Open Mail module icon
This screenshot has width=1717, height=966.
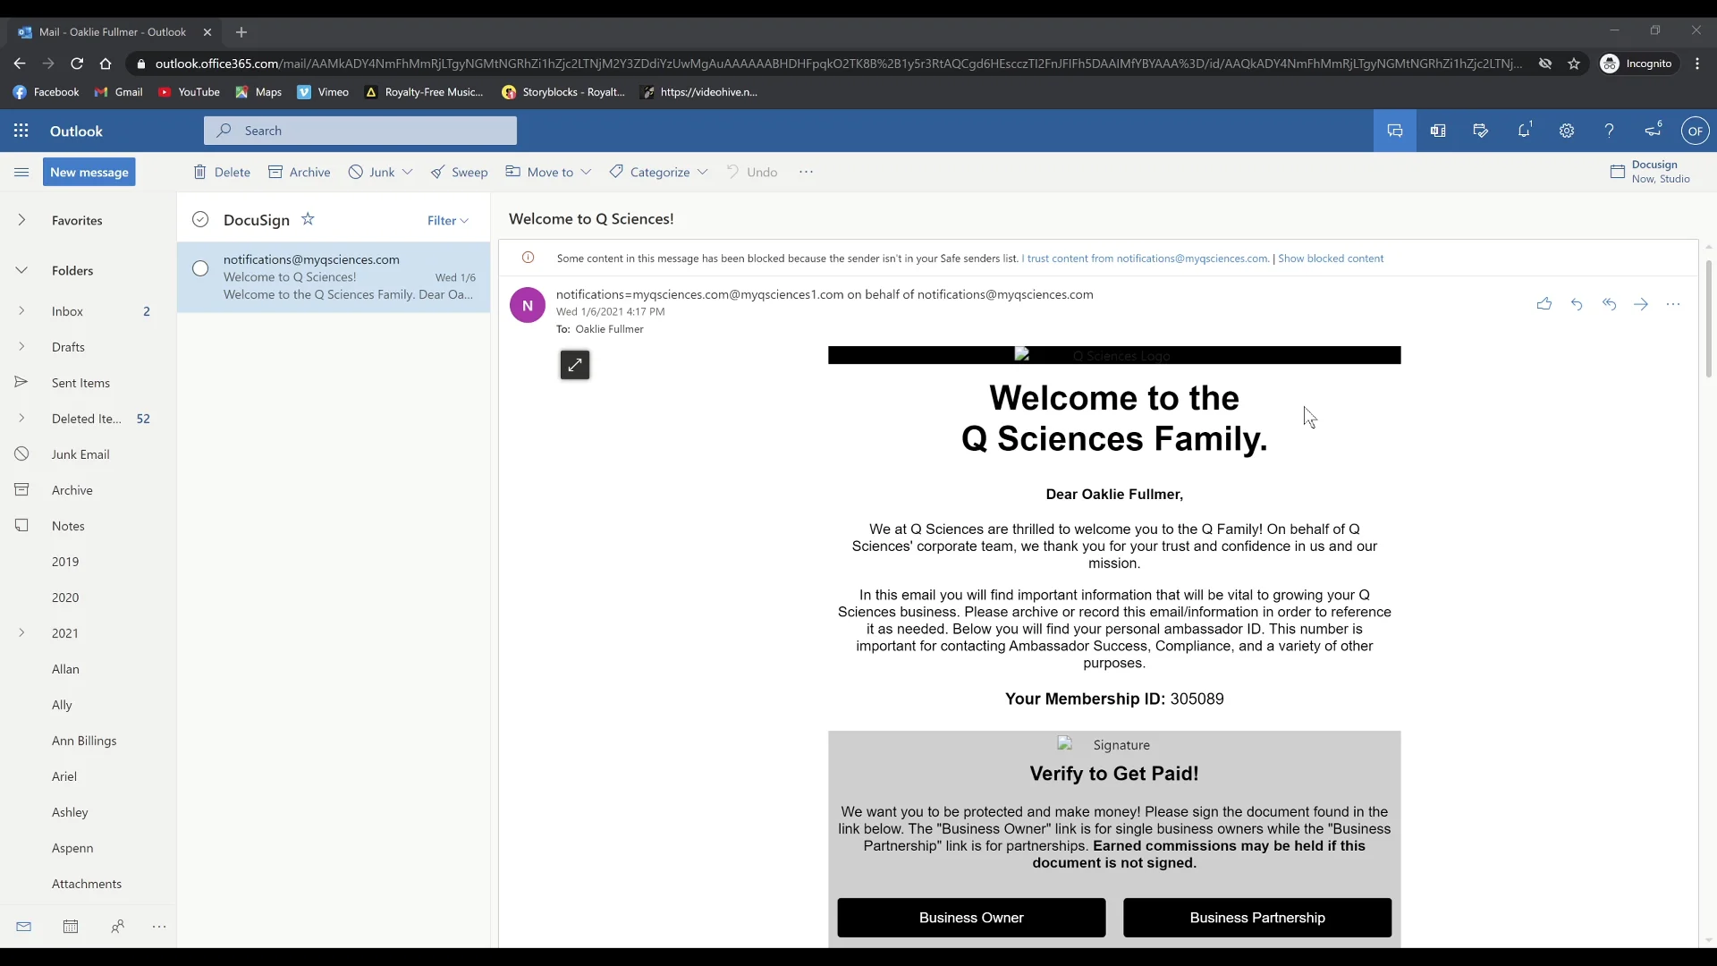24,927
